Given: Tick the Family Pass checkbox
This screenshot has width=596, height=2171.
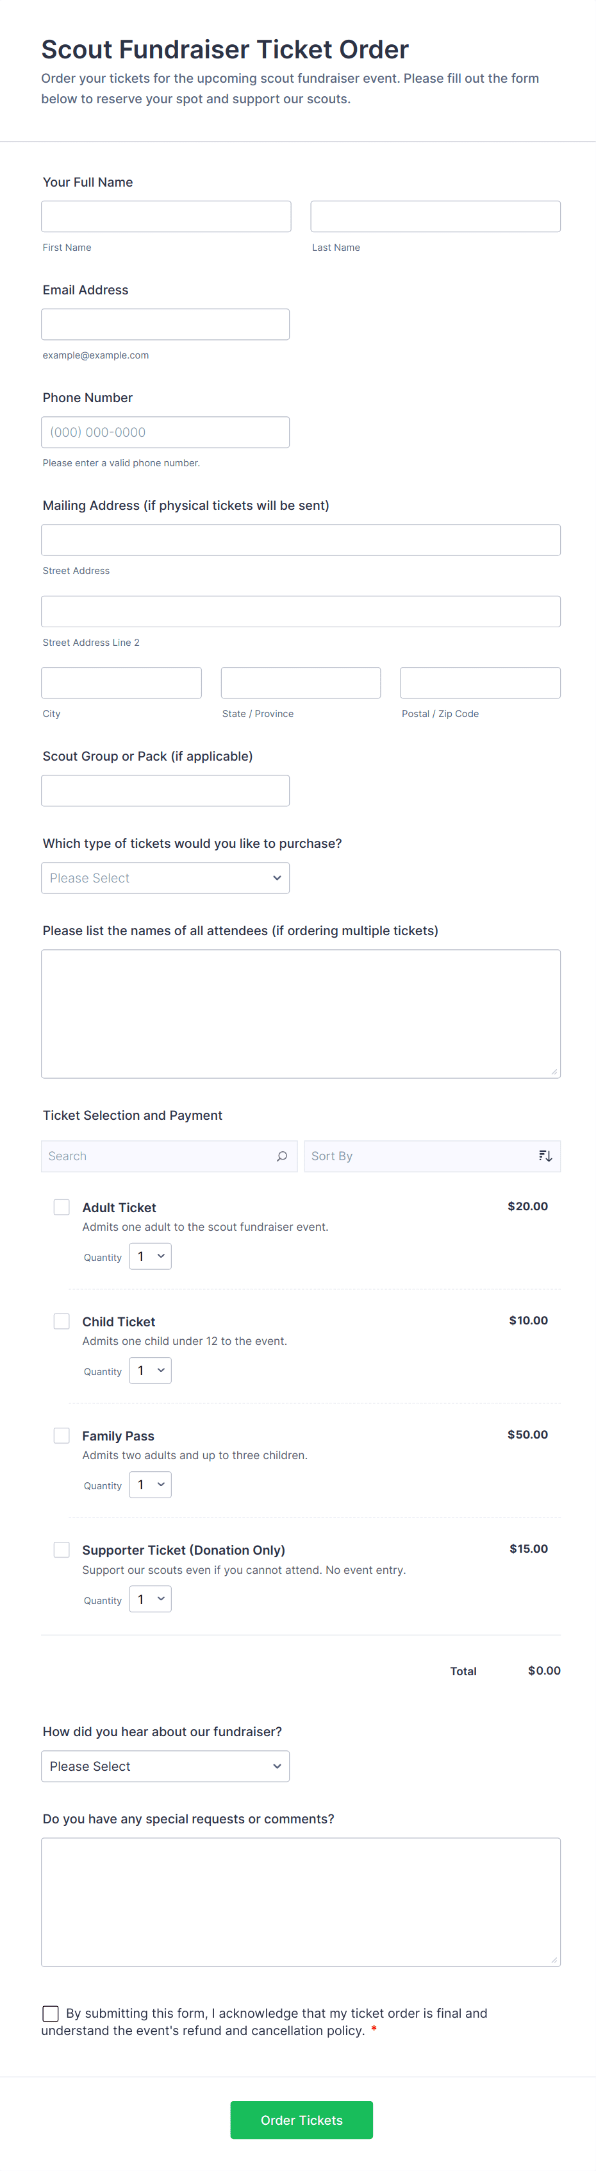Looking at the screenshot, I should 62,1435.
